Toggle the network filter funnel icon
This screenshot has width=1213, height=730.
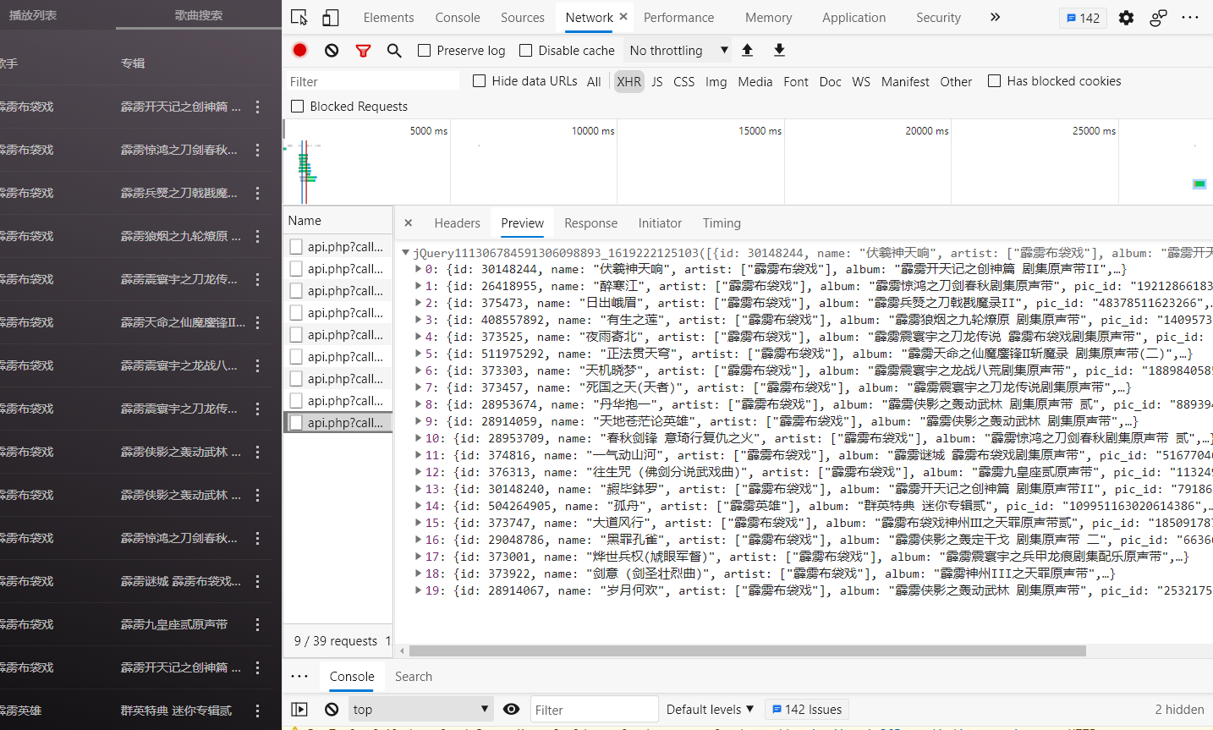pyautogui.click(x=363, y=51)
